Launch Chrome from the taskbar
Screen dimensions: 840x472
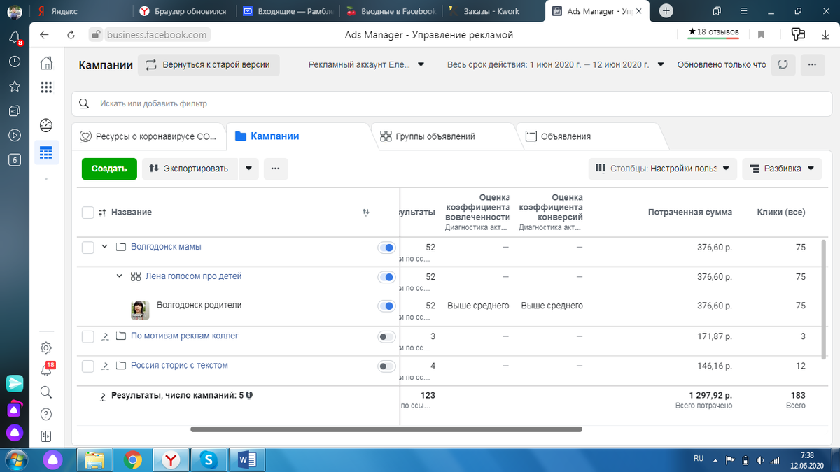(134, 459)
